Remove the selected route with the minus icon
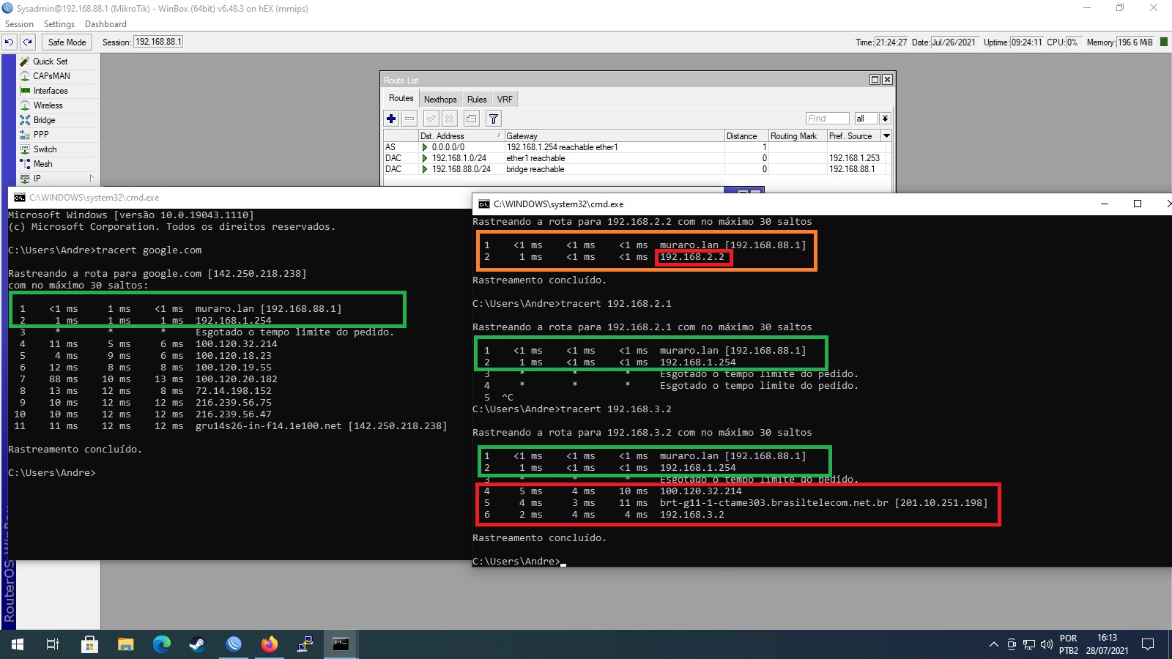 coord(409,119)
